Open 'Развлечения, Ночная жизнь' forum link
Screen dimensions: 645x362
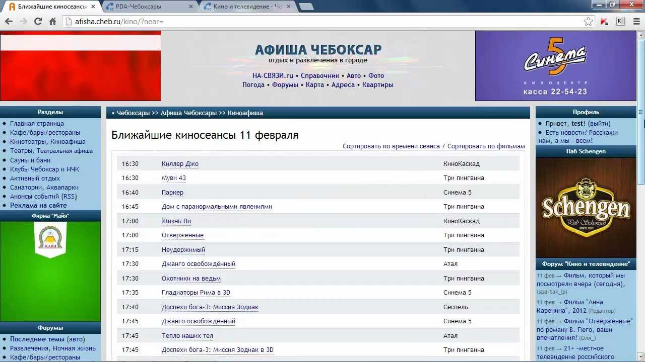pyautogui.click(x=53, y=348)
